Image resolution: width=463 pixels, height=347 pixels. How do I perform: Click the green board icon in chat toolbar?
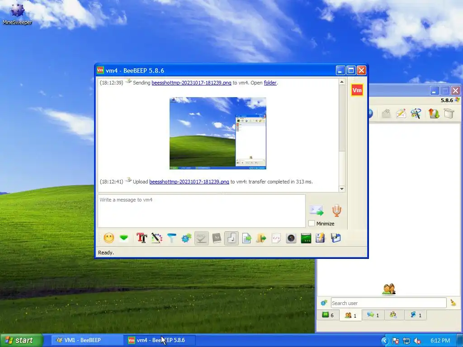click(306, 238)
